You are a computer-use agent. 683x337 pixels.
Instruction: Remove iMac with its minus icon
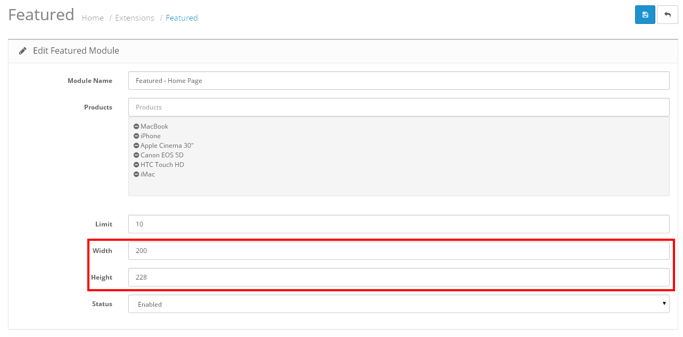point(136,174)
